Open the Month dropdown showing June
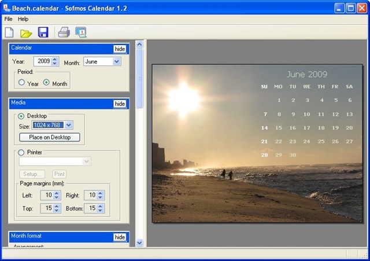370x261 pixels. tap(117, 61)
